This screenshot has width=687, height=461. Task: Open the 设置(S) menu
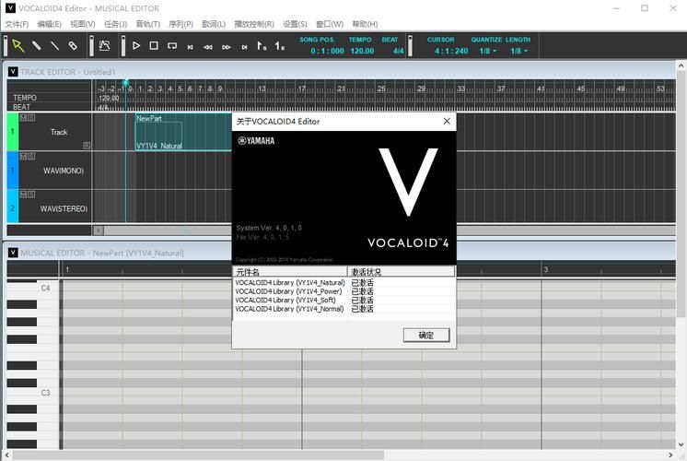(295, 24)
